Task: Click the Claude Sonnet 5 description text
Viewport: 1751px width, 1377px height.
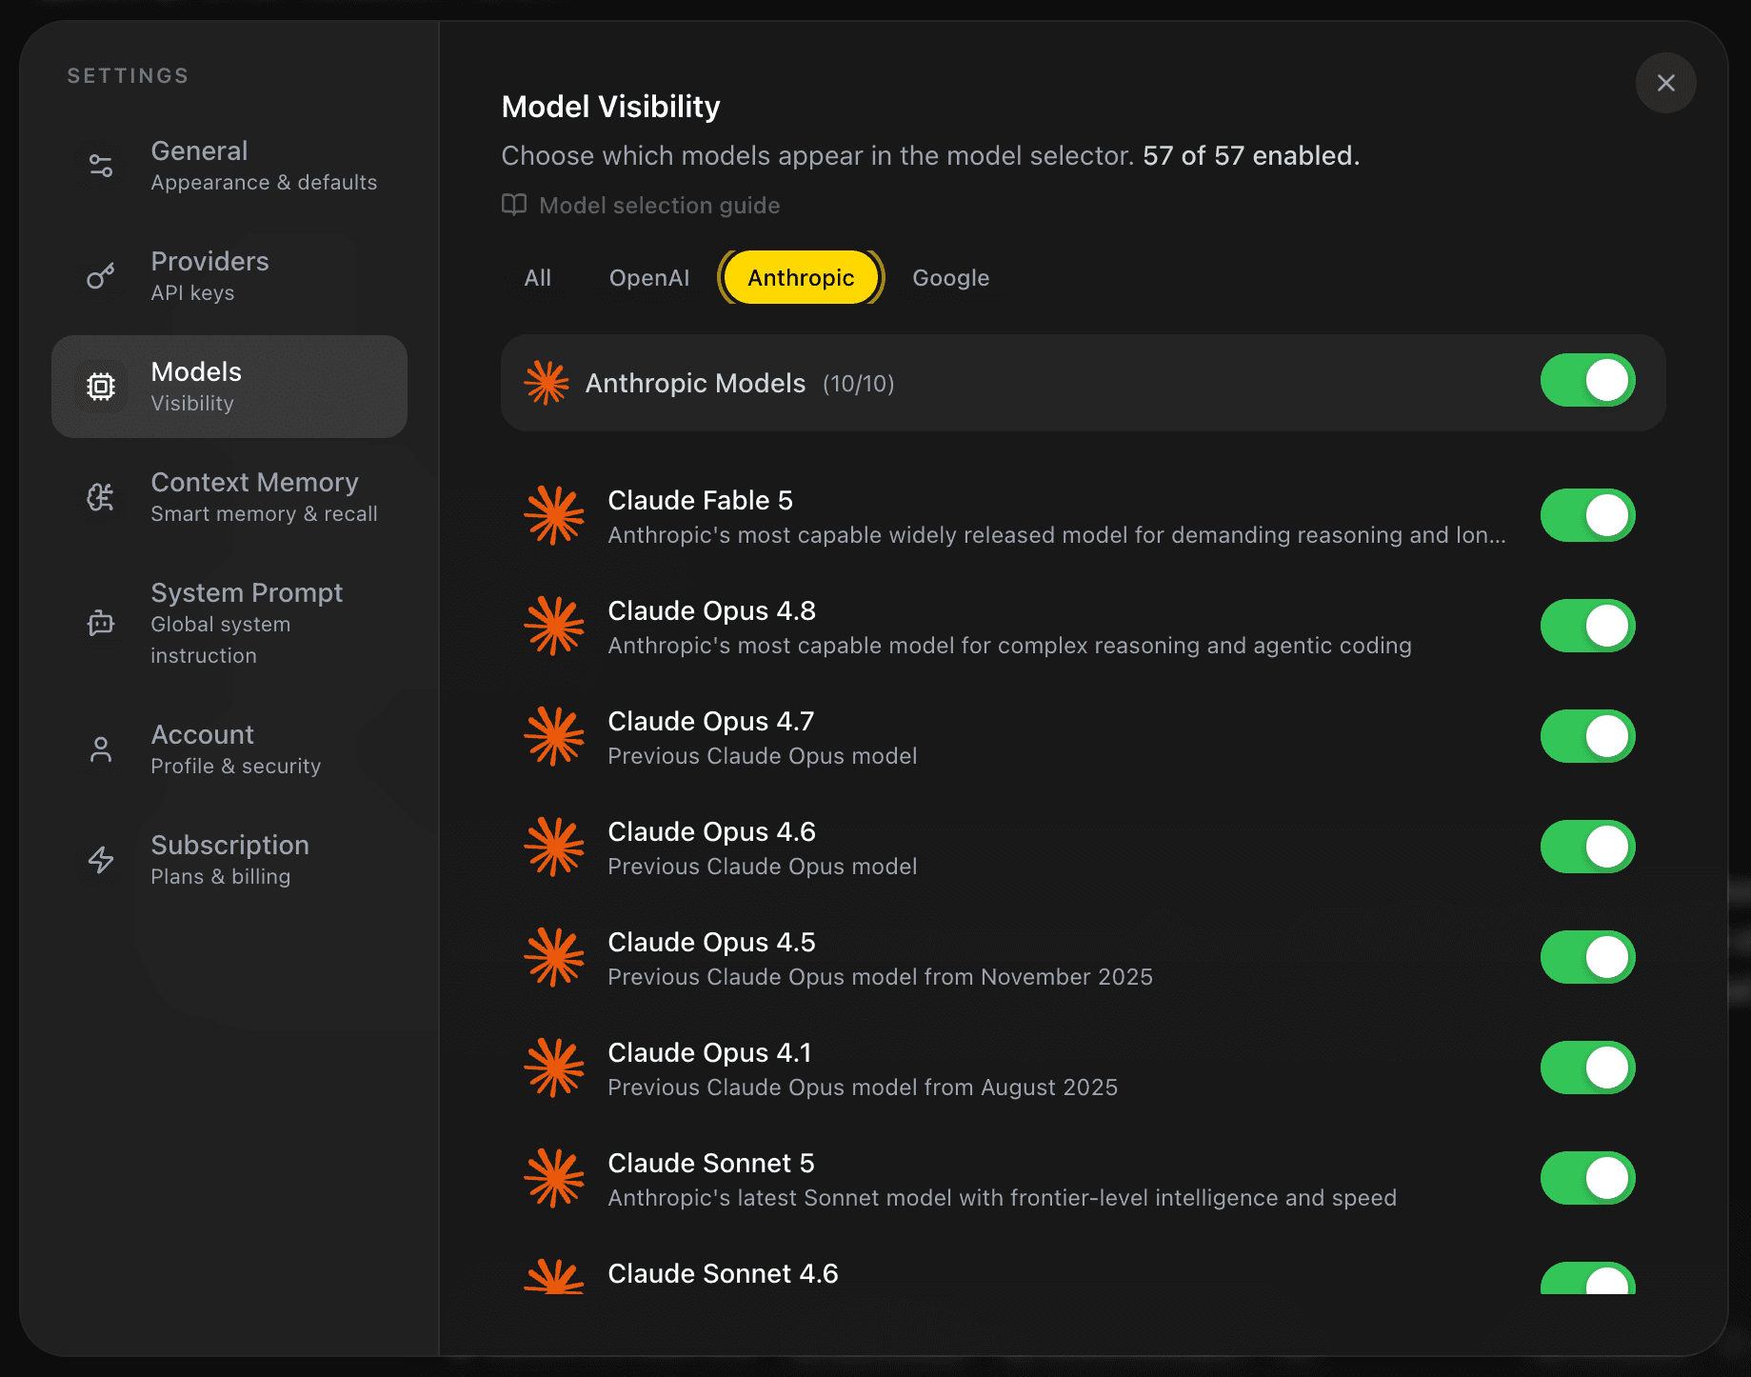Action: coord(1003,1198)
